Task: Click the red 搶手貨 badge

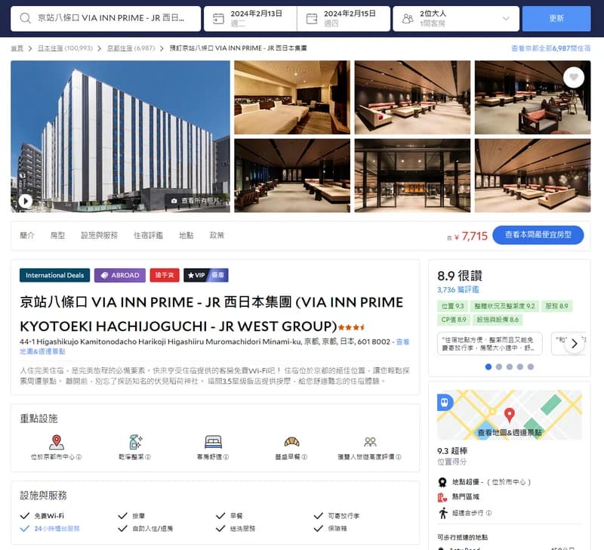Action: (x=165, y=275)
